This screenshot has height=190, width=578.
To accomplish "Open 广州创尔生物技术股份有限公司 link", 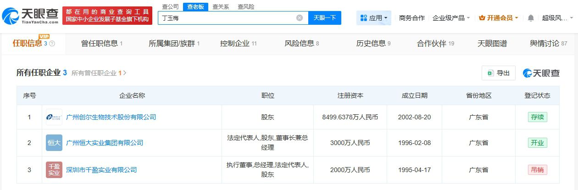I will (x=111, y=117).
